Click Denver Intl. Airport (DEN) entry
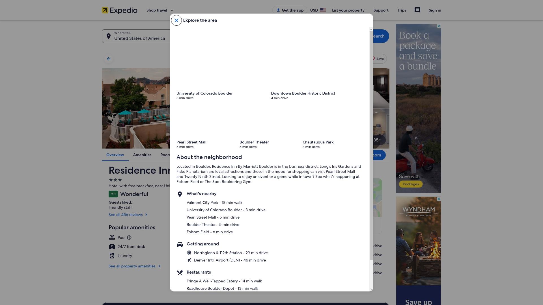543x305 pixels. pyautogui.click(x=230, y=260)
